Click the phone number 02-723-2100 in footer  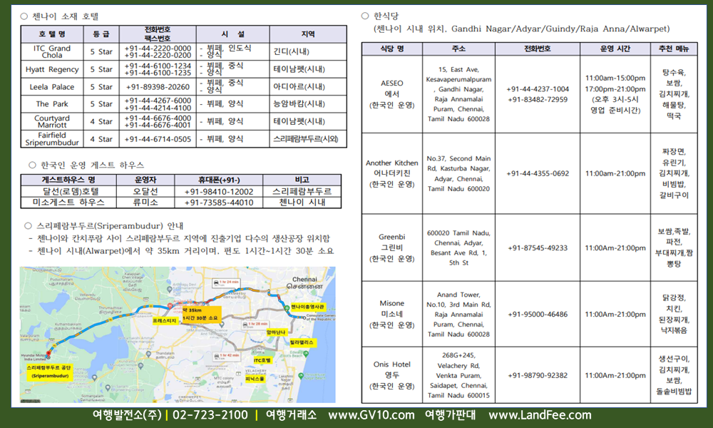coord(210,415)
